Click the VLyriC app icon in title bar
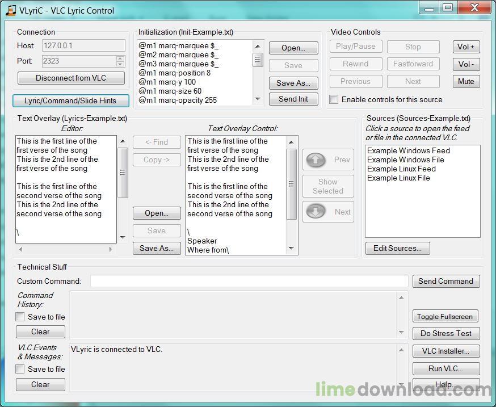496x407 pixels. 11,10
